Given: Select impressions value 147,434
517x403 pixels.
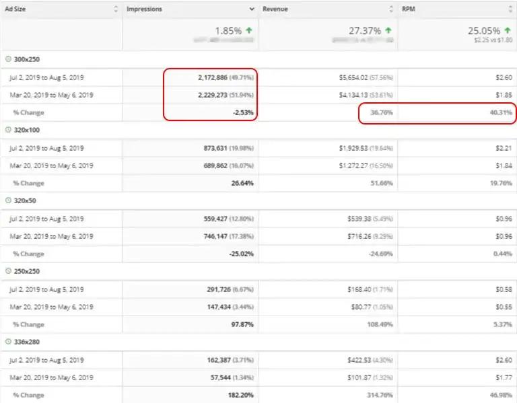Looking at the screenshot, I should [219, 307].
